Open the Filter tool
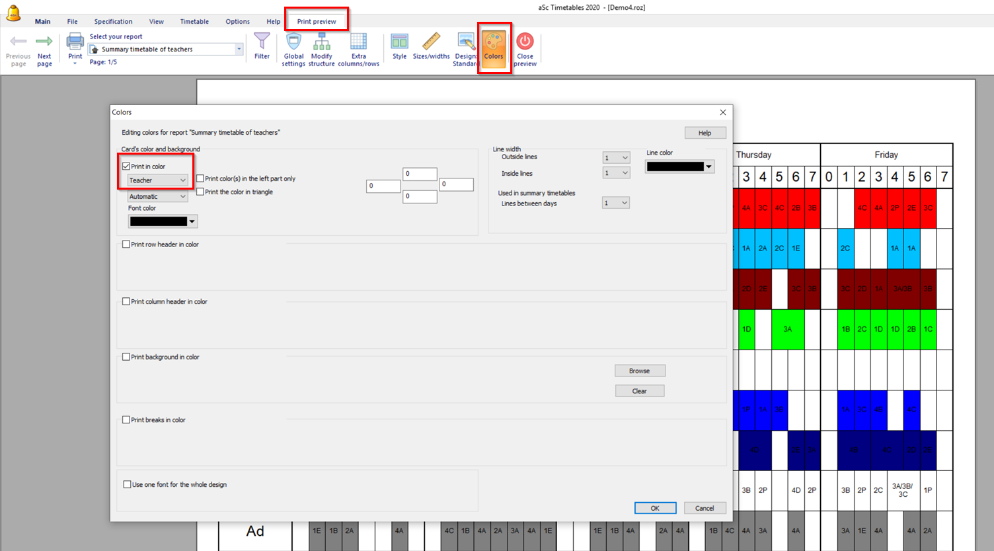The height and width of the screenshot is (551, 994). pyautogui.click(x=262, y=44)
